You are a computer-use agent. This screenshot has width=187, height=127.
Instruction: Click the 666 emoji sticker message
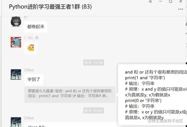31,48
